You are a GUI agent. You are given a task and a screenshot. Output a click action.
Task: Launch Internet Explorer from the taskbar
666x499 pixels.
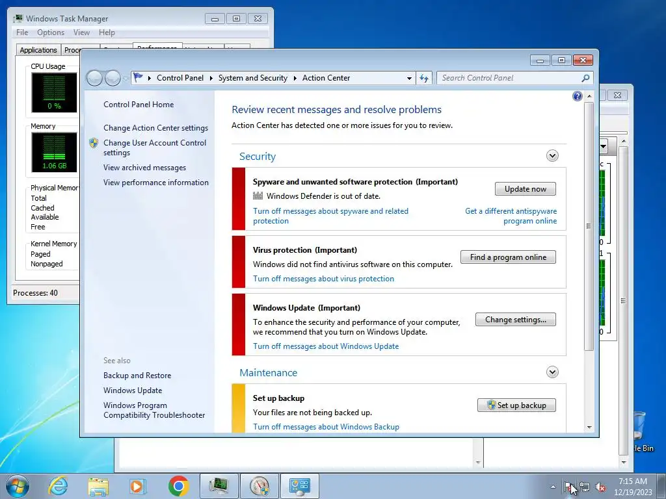tap(58, 486)
